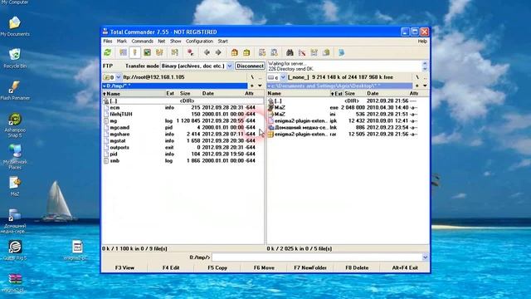
Task: Expand the command line history dropdown
Action: click(x=425, y=257)
